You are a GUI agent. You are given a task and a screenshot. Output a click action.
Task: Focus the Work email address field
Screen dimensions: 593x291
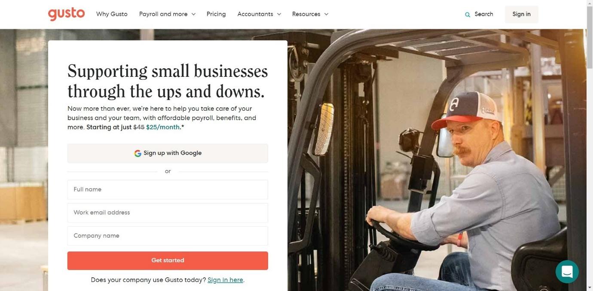coord(168,212)
